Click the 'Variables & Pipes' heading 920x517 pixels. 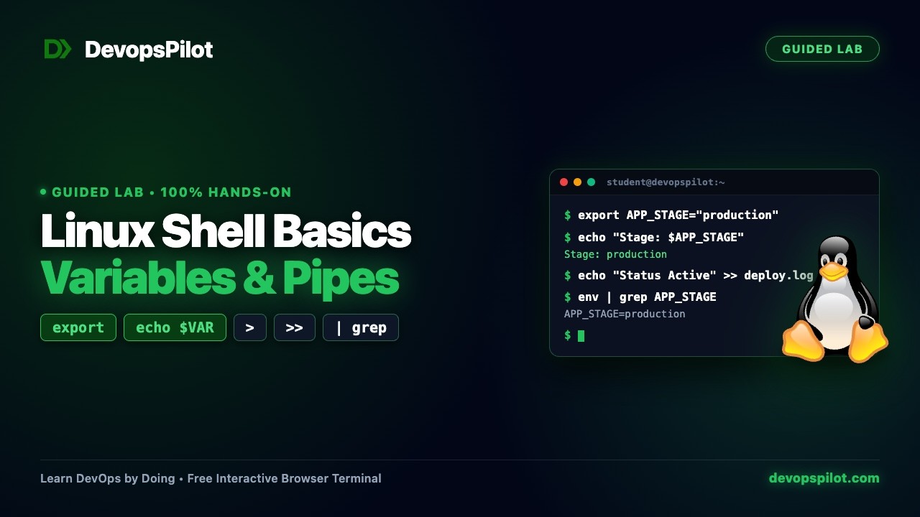tap(220, 277)
